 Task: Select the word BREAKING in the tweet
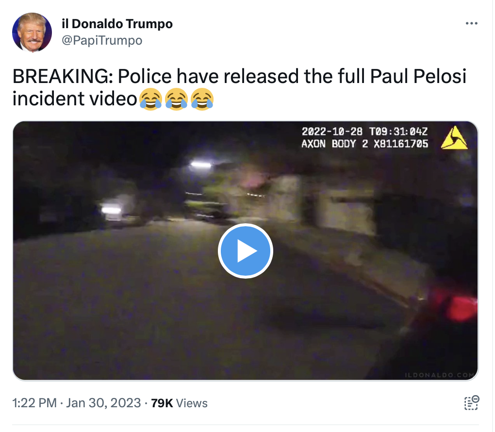point(63,76)
